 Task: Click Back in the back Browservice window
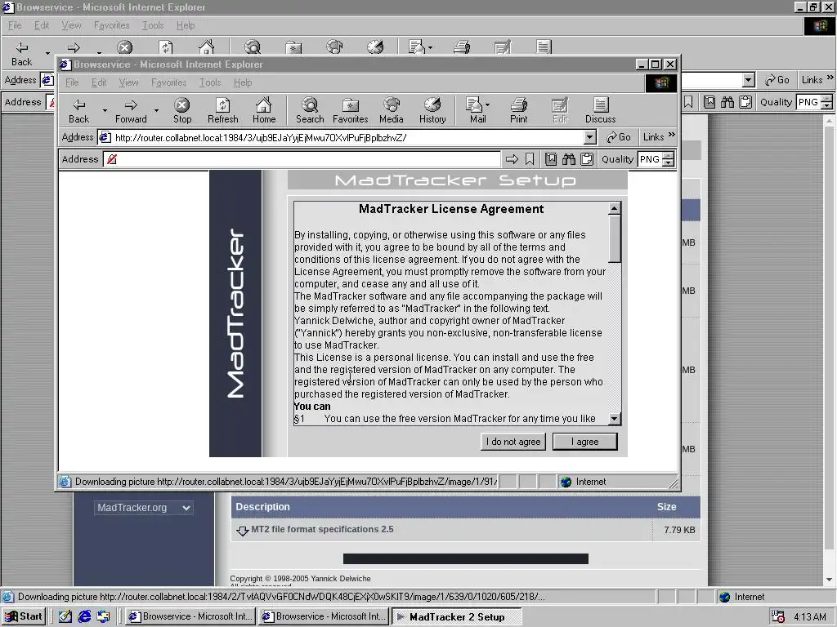(x=21, y=53)
